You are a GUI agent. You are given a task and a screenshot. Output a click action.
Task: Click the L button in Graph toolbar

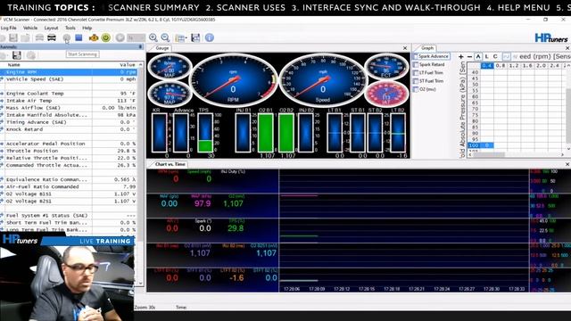coord(486,56)
